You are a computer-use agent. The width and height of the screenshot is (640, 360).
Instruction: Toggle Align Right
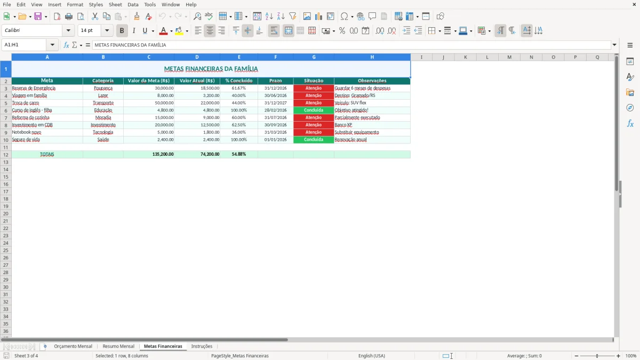(x=221, y=31)
